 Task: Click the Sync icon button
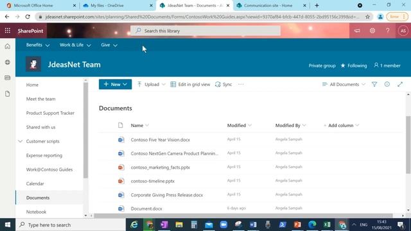click(223, 84)
